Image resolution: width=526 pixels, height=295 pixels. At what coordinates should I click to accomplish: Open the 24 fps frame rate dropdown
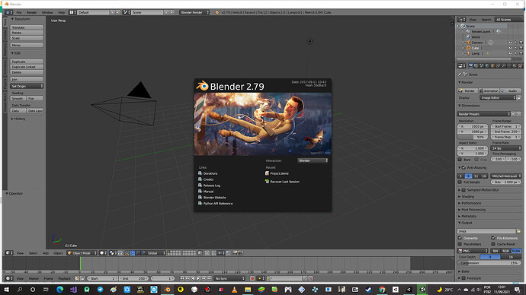point(506,148)
